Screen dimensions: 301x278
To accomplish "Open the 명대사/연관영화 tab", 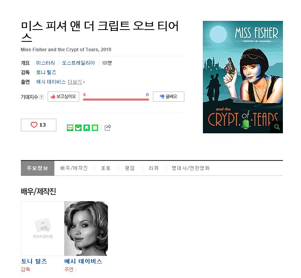I will (x=191, y=168).
